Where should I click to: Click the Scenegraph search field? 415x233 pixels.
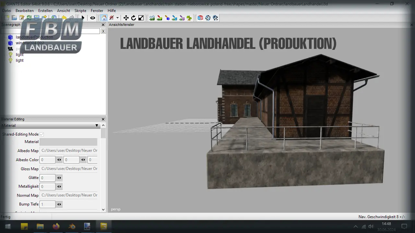pos(50,31)
